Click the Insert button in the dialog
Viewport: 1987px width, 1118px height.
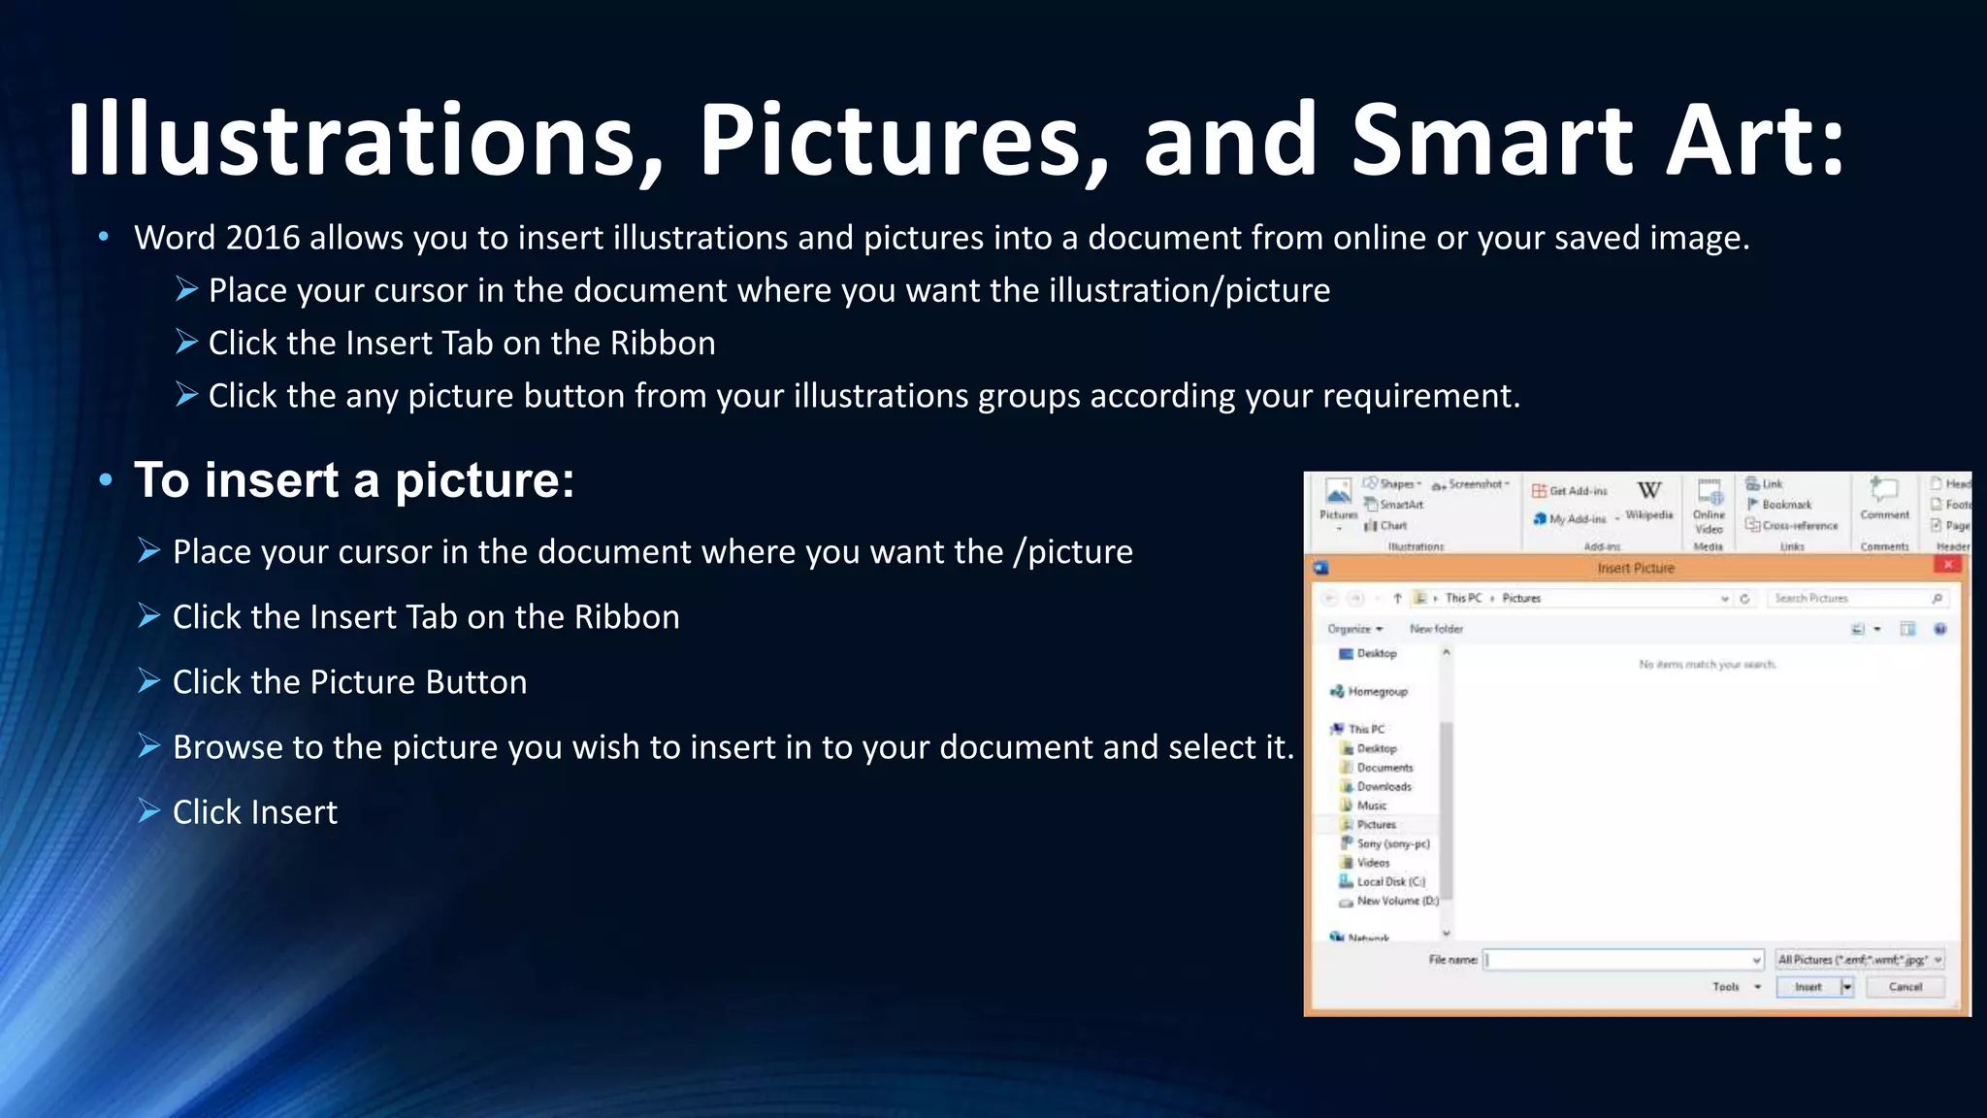point(1808,987)
